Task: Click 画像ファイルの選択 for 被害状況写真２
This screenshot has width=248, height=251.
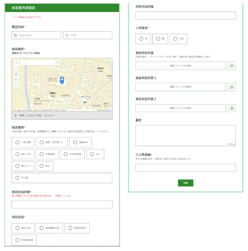Action: [x=180, y=87]
